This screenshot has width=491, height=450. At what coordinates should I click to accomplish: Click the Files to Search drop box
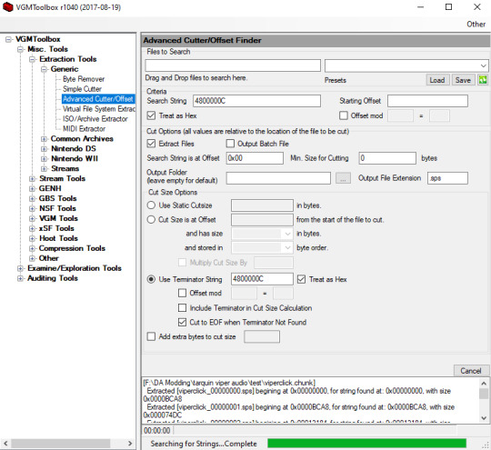click(233, 65)
